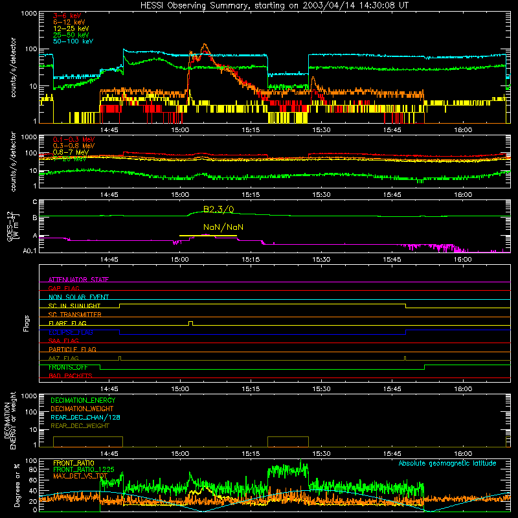This screenshot has height=518, width=518.
Task: Click the Degrees or % axis title
Action: (17, 485)
